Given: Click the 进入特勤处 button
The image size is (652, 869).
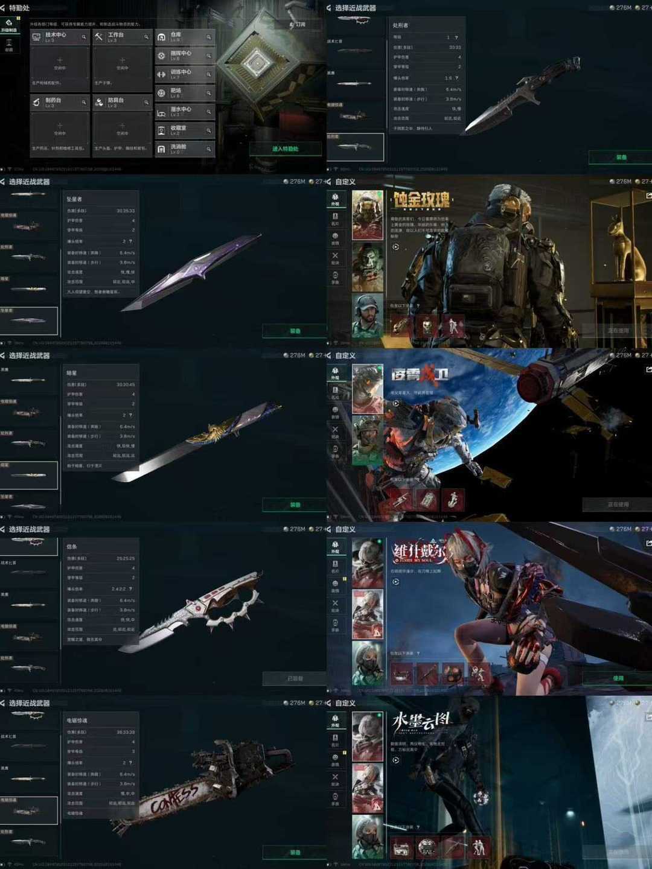Looking at the screenshot, I should coord(286,148).
